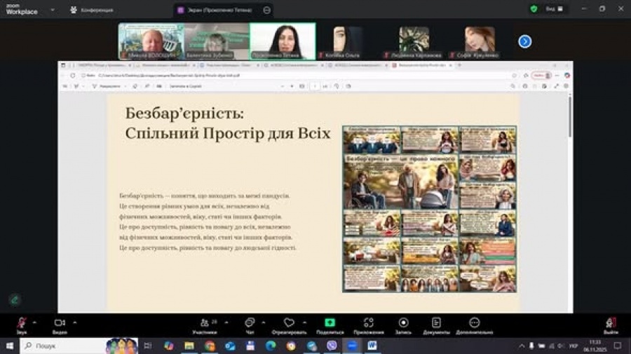This screenshot has height=354, width=631.
Task: Open the Документы panel
Action: point(436,323)
